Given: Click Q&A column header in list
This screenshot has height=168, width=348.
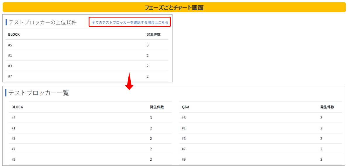Looking at the screenshot, I should pos(185,107).
